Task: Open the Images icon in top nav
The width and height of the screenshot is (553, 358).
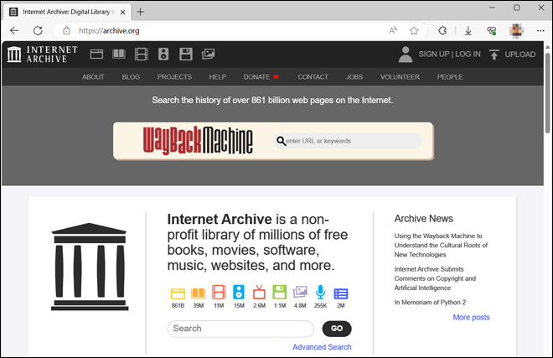Action: (208, 54)
